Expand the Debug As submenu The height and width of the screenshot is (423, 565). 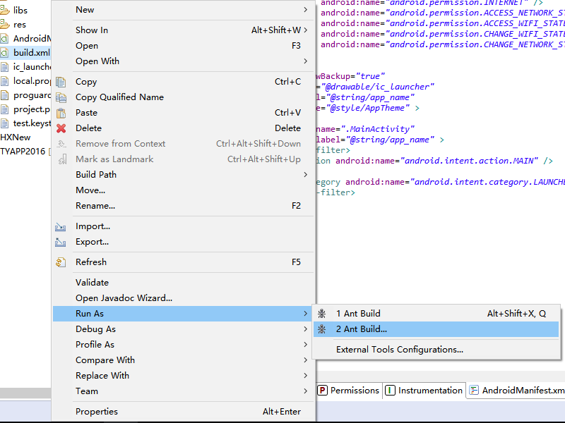(x=305, y=329)
